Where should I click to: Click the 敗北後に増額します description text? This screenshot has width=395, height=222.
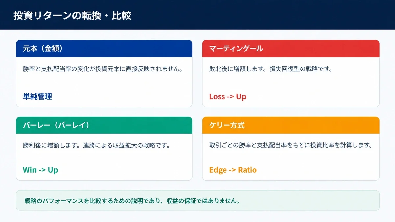(x=271, y=69)
